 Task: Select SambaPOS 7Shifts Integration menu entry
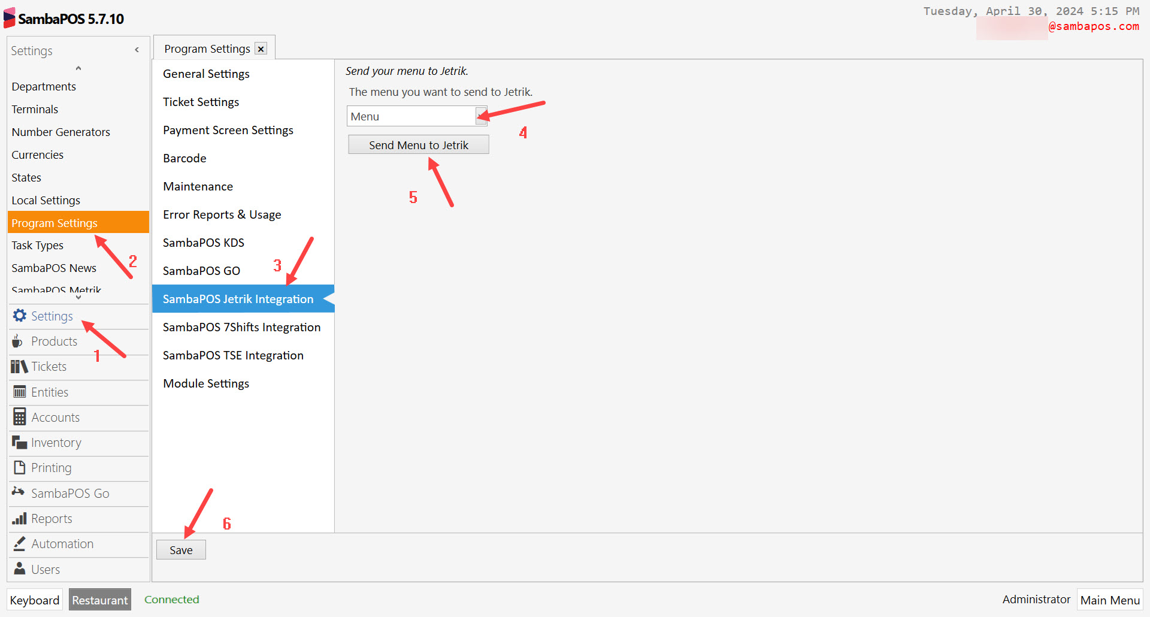pos(241,327)
